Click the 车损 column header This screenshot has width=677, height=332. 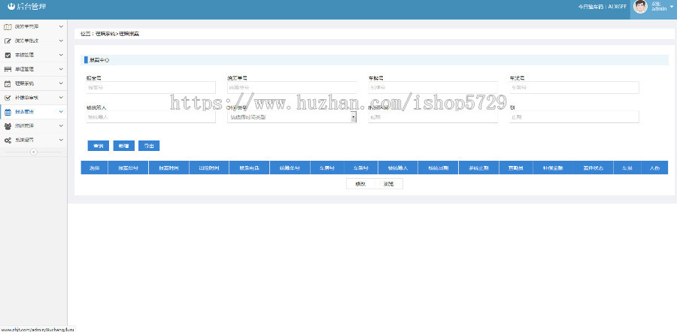coord(627,168)
